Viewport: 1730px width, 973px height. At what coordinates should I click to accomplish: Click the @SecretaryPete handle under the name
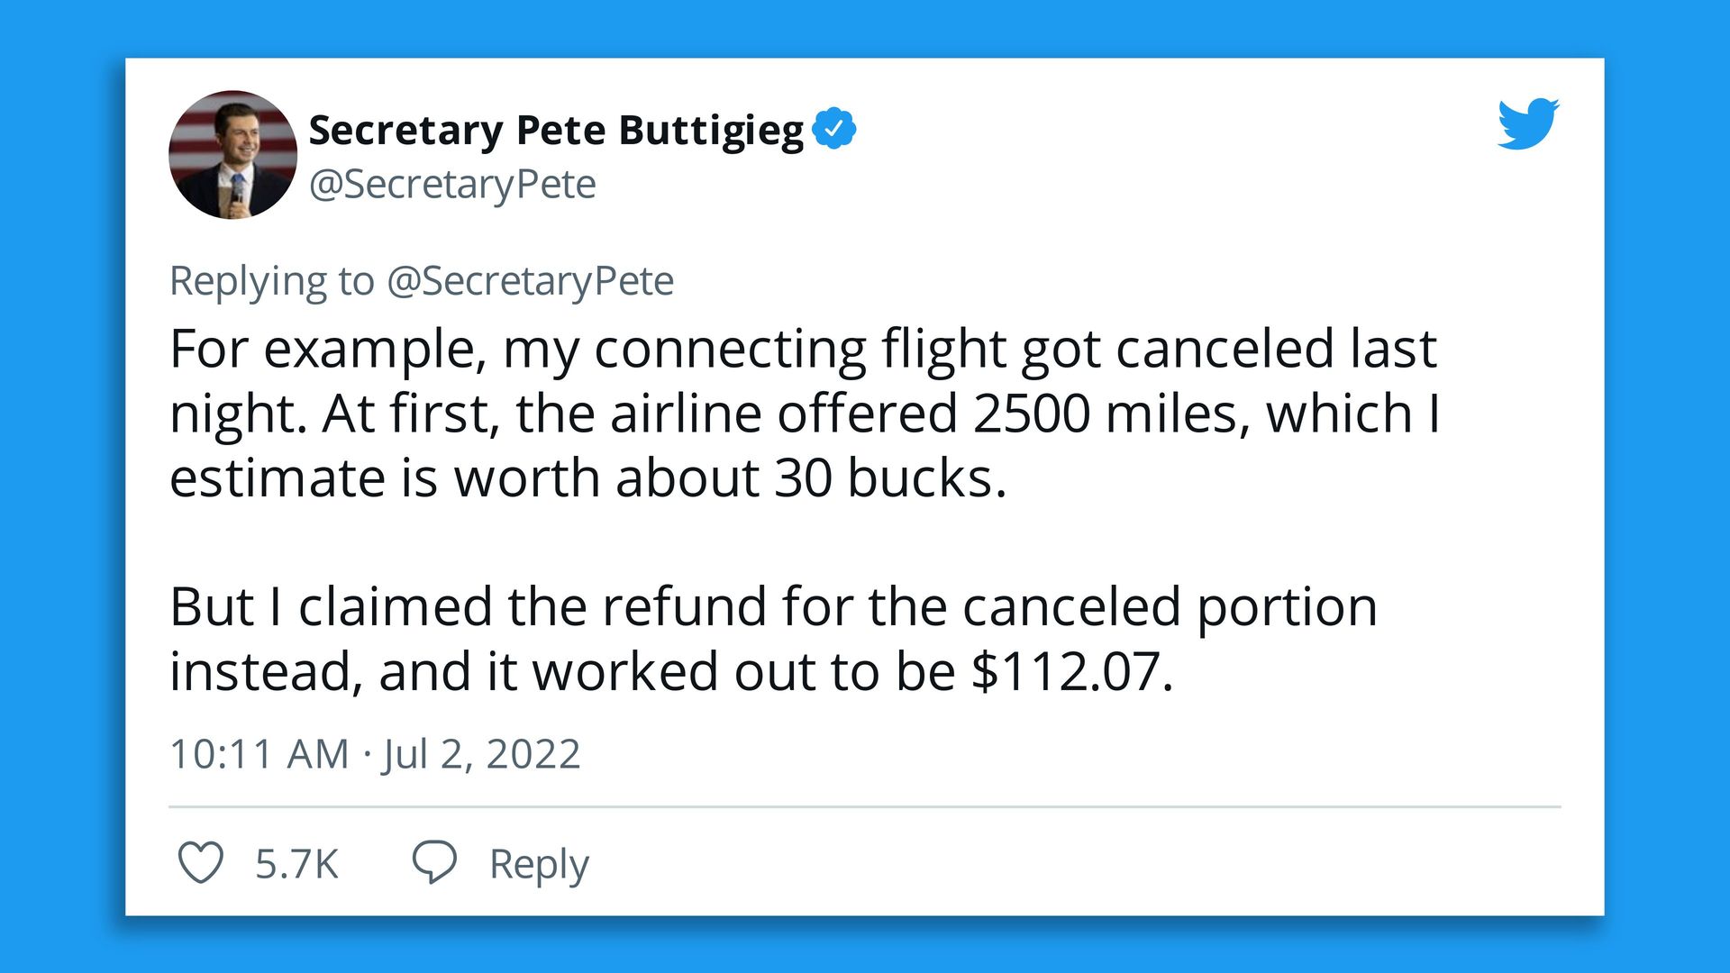451,185
